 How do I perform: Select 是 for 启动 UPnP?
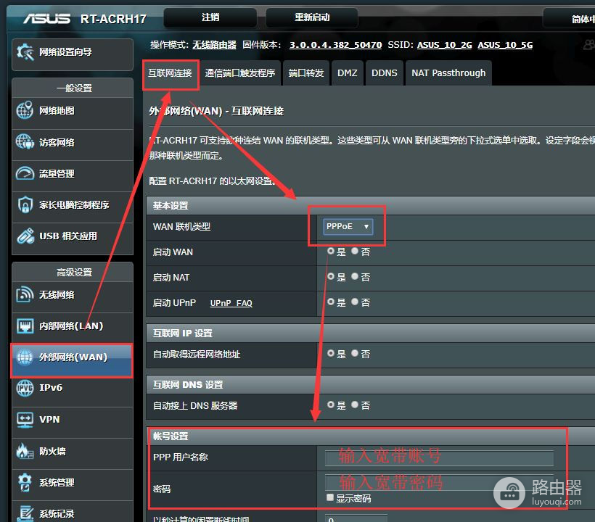(330, 302)
